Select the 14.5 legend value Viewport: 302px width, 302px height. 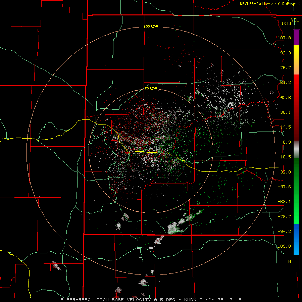[286, 127]
